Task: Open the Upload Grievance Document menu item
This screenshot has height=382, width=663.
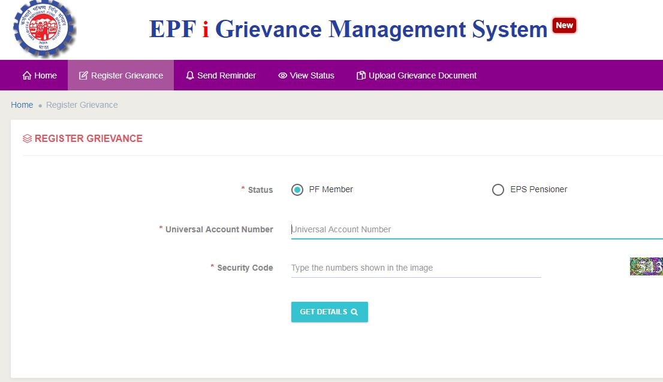Action: 422,75
